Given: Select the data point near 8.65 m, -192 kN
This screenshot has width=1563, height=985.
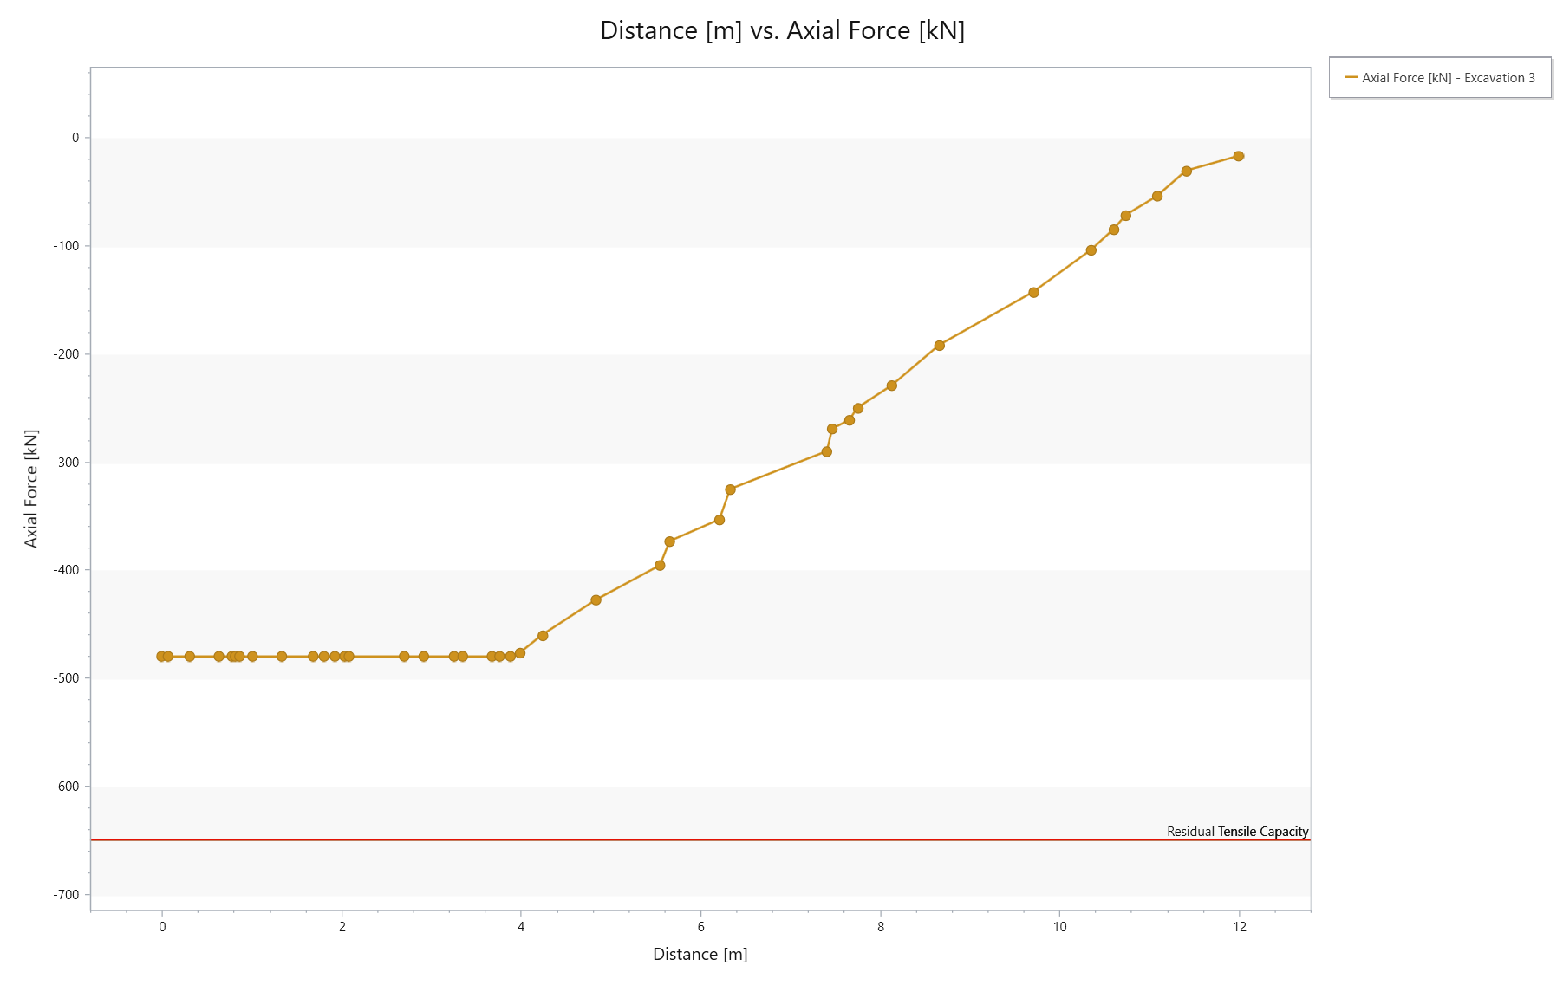Looking at the screenshot, I should point(939,346).
